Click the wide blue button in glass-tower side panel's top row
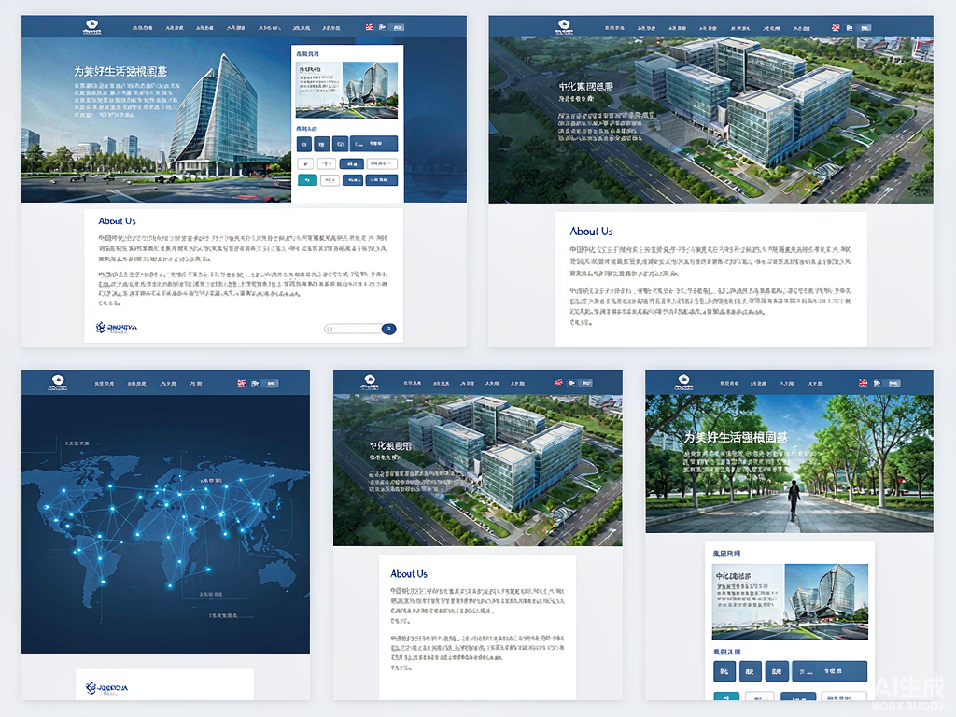956x717 pixels. pos(373,144)
